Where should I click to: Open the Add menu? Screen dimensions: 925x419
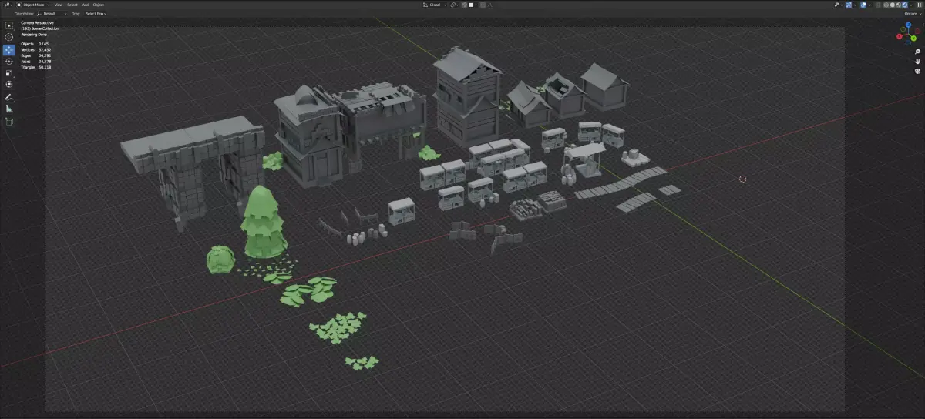click(85, 5)
